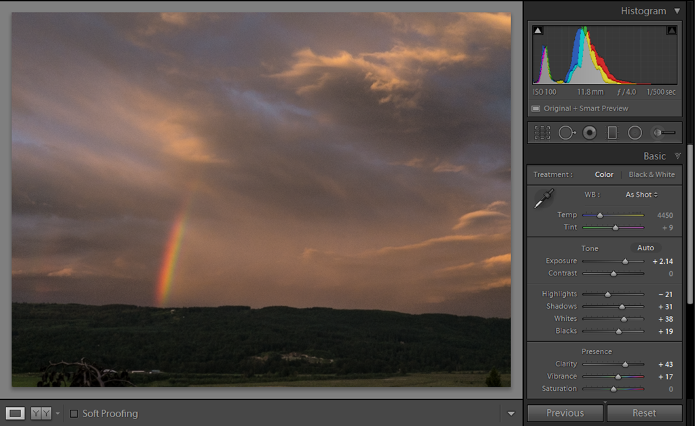695x426 pixels.
Task: Toggle Before/After comparison view
Action: tap(41, 413)
